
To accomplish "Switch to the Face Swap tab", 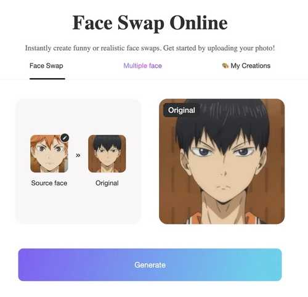I will point(46,66).
